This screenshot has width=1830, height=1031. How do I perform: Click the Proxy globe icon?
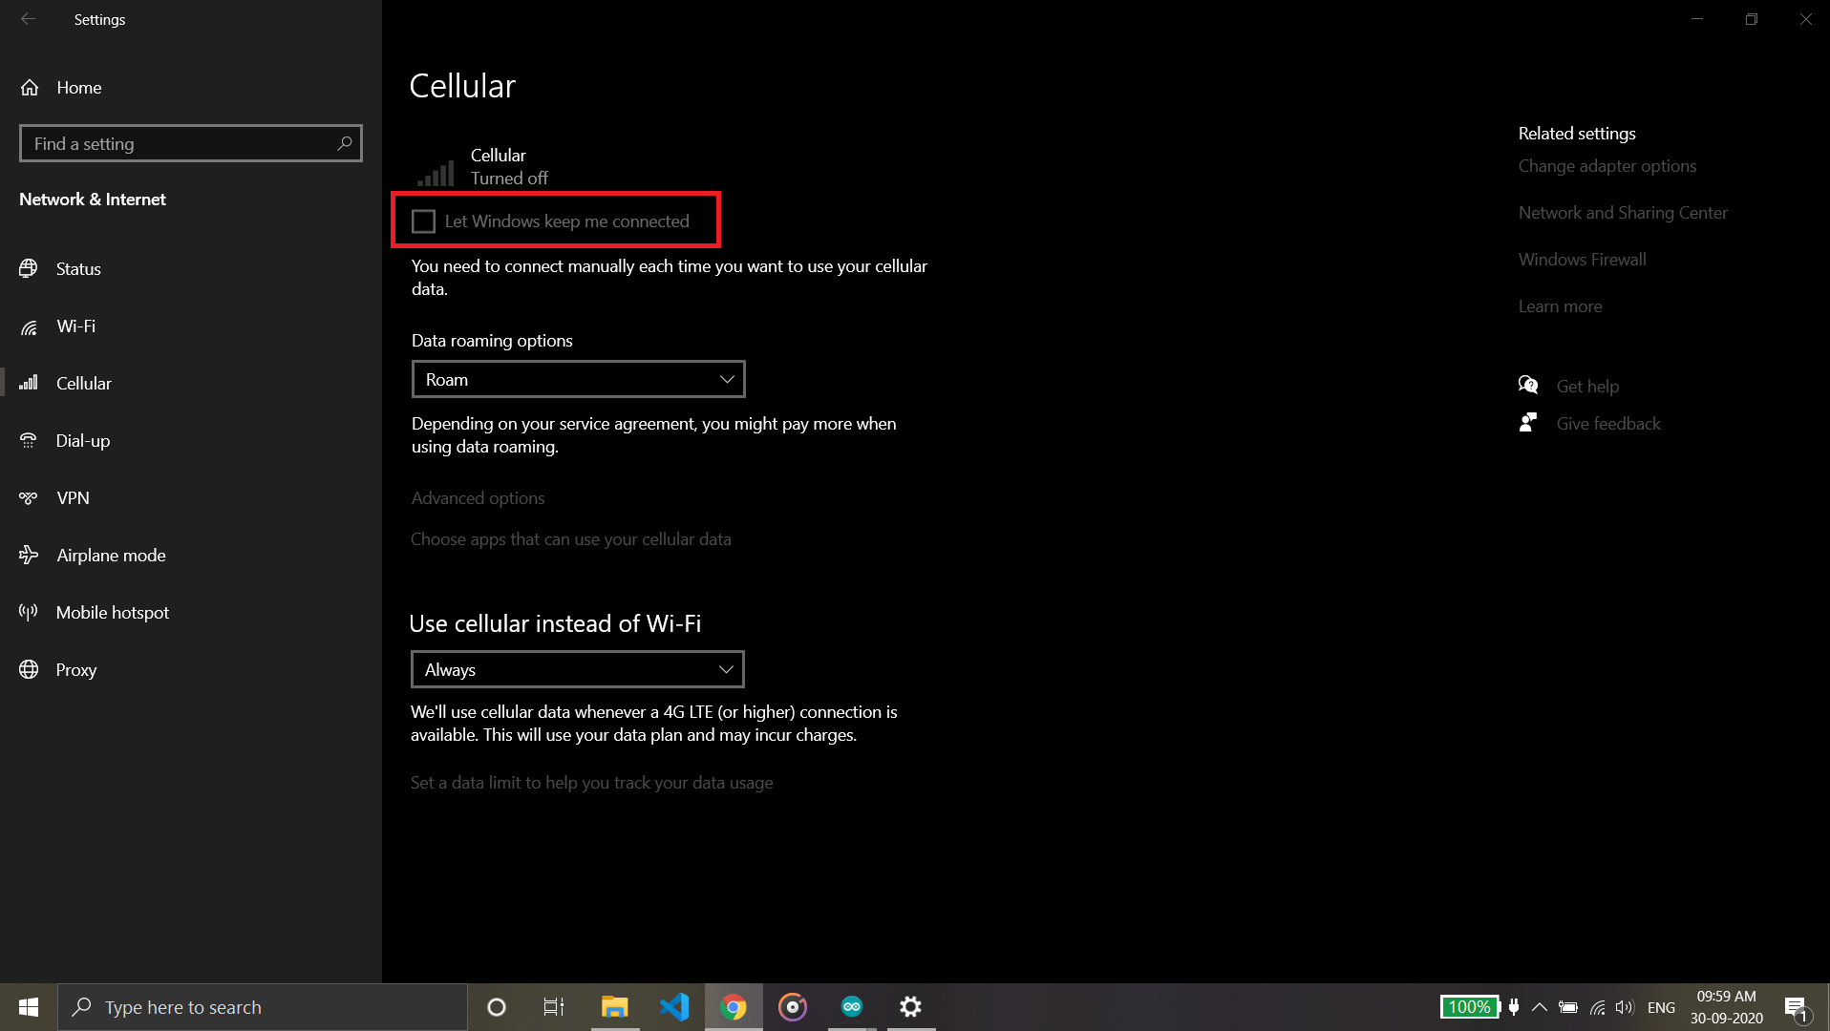pos(29,669)
